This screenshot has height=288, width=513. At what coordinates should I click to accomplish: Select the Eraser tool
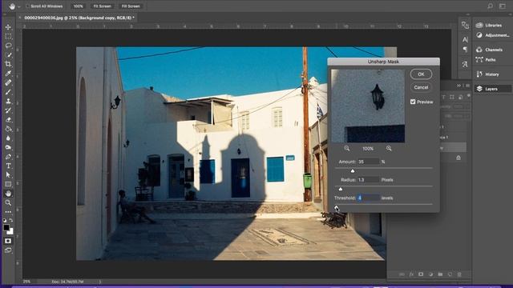point(8,119)
